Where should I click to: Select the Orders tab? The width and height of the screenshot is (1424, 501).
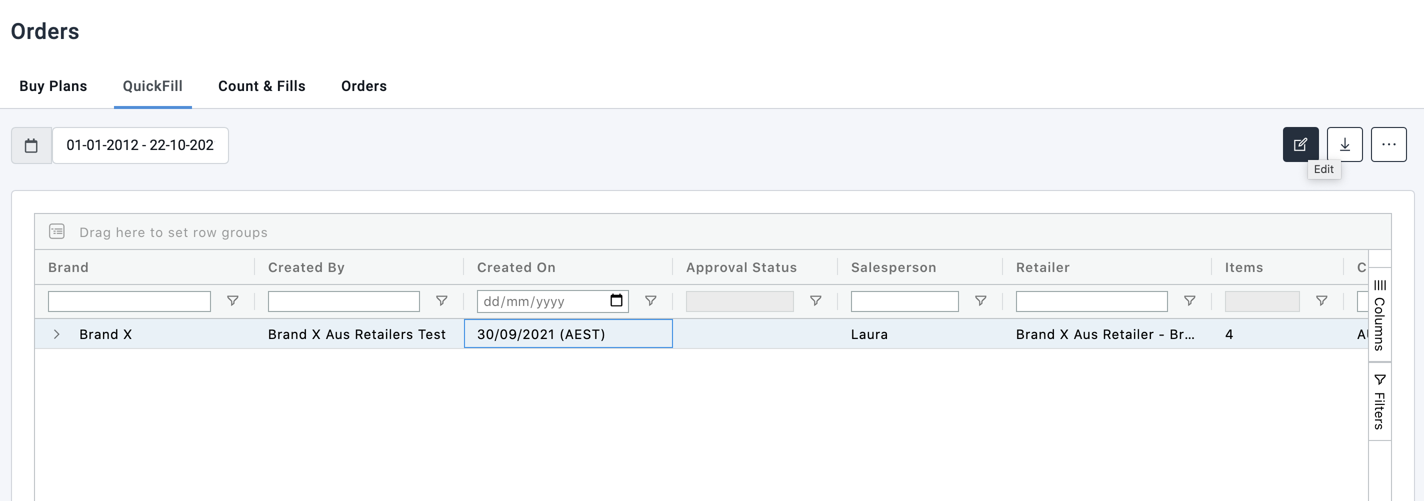tap(363, 86)
